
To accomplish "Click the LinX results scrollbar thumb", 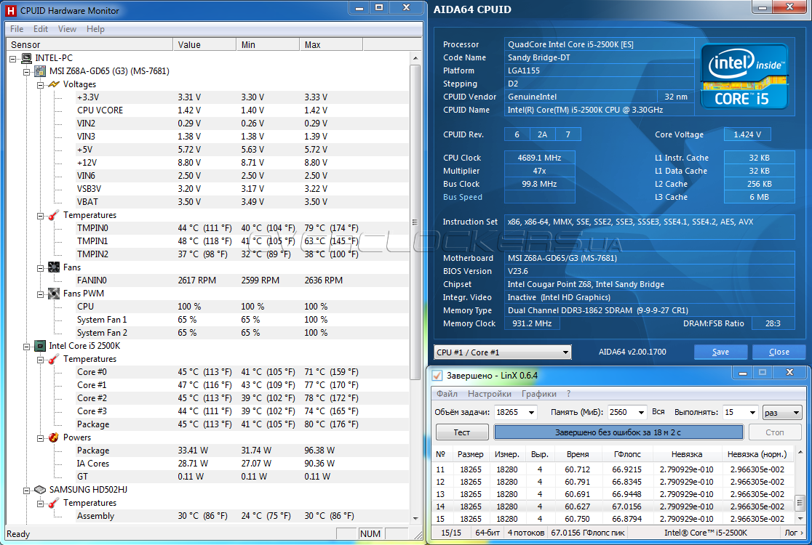I will coord(800,503).
